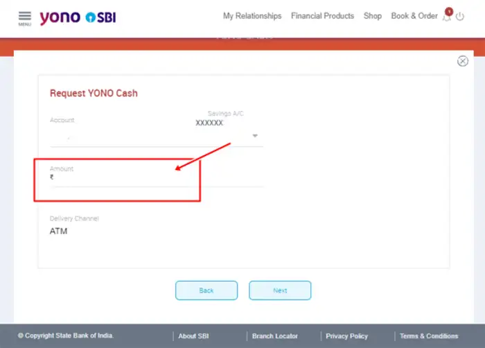This screenshot has width=485, height=348.
Task: Click the Amount input field
Action: tap(156, 178)
